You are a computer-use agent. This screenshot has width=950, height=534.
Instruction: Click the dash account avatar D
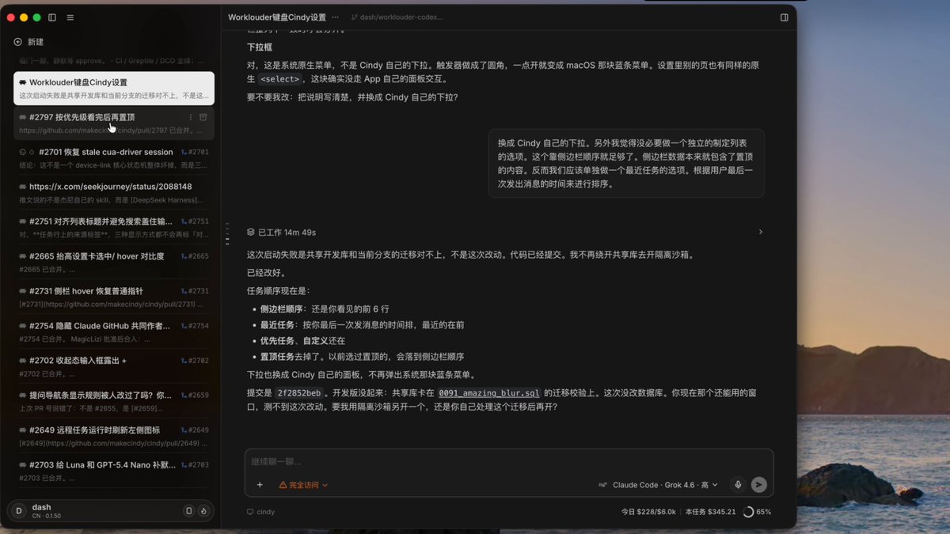[x=19, y=511]
